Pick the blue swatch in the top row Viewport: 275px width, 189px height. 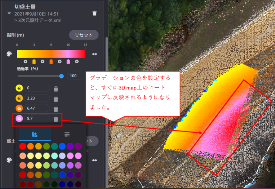62,146
